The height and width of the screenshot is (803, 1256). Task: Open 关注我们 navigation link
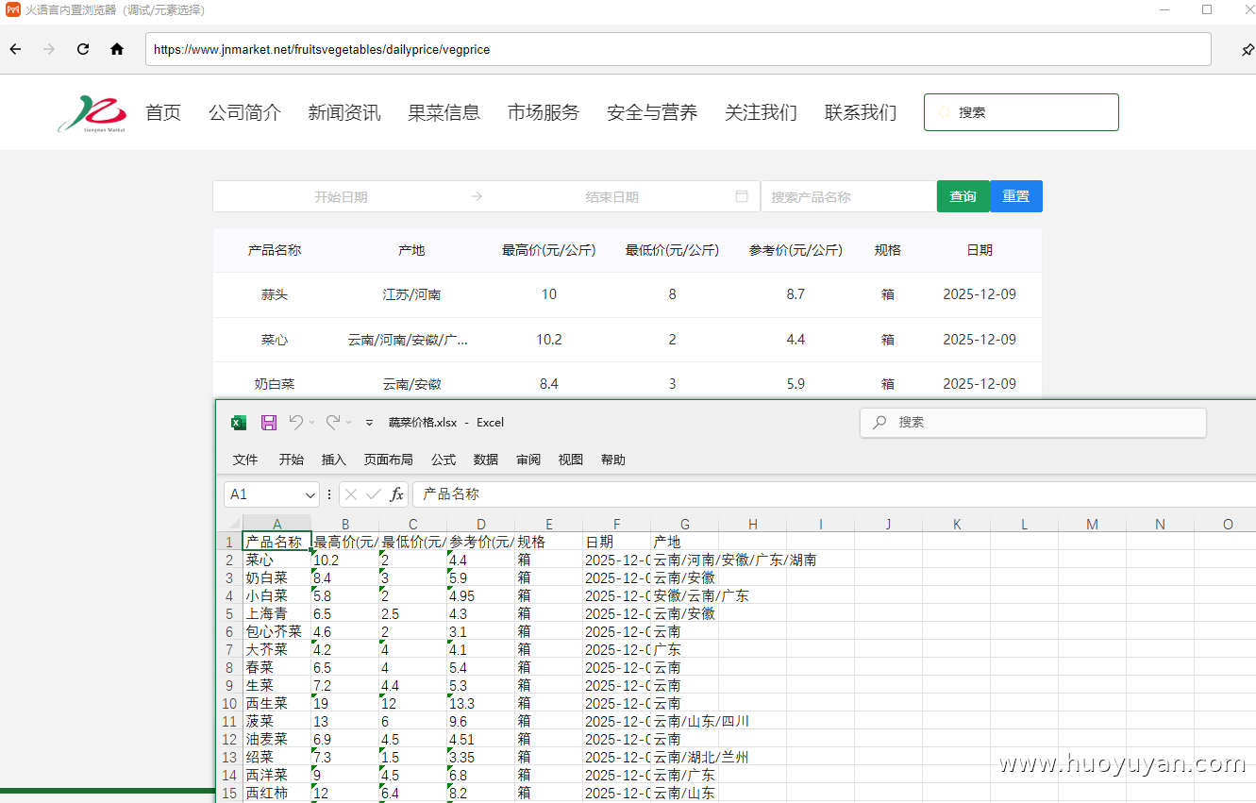point(761,112)
